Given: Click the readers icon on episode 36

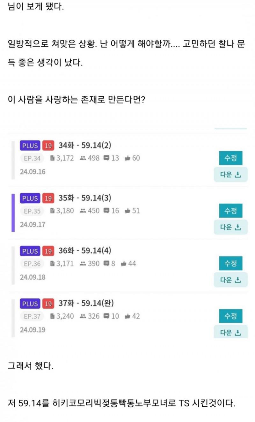Looking at the screenshot, I should [x=83, y=264].
